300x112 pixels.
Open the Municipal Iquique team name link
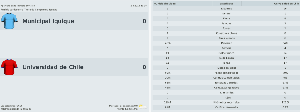pos(48,21)
